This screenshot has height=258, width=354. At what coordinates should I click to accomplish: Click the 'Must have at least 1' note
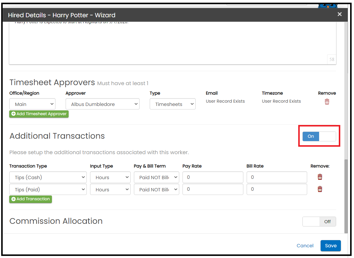click(123, 83)
